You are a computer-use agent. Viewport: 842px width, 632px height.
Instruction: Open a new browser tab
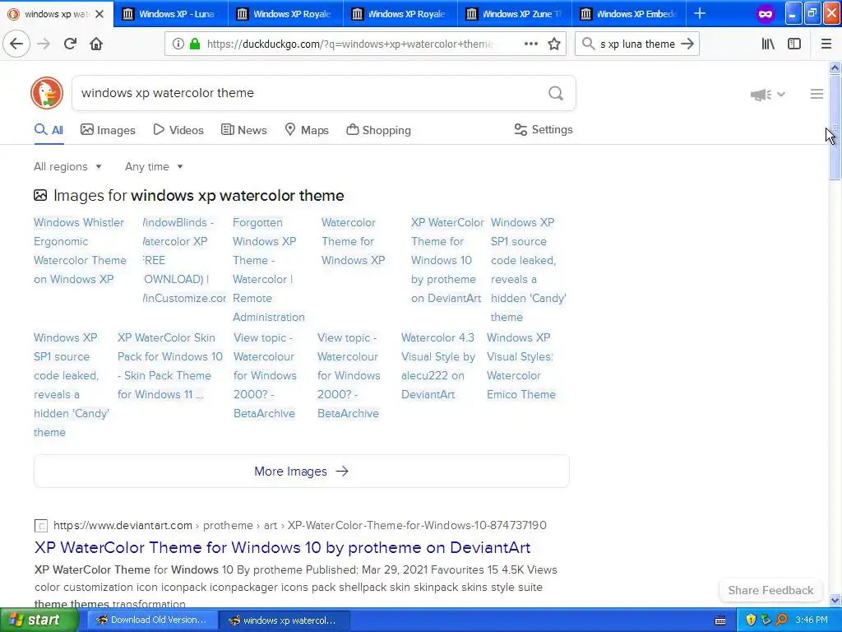coord(700,13)
